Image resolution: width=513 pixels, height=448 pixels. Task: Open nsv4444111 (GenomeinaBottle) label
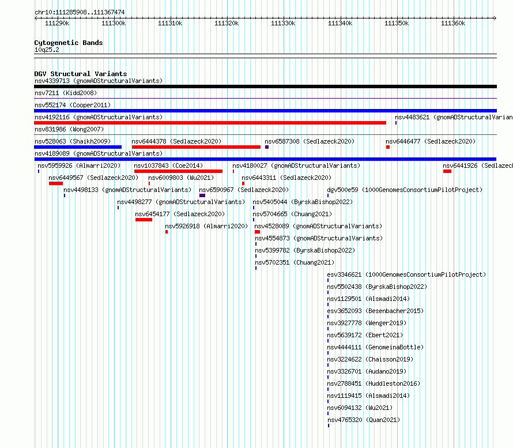[x=375, y=347]
